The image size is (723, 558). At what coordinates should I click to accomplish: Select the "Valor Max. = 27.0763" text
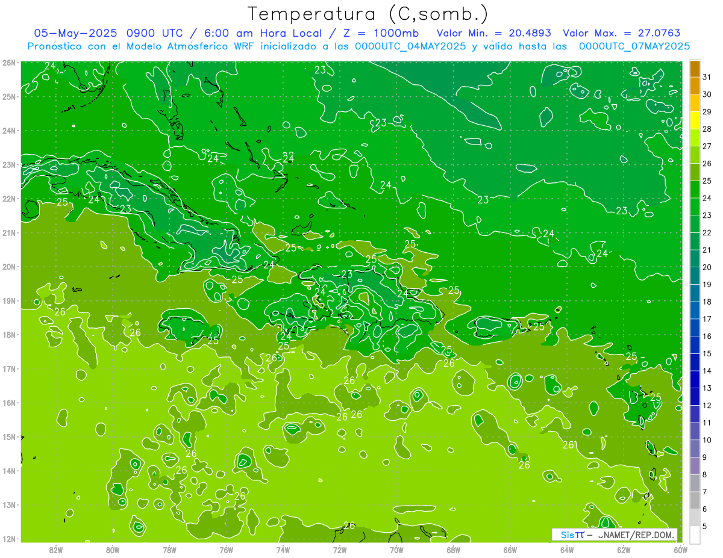(x=621, y=33)
